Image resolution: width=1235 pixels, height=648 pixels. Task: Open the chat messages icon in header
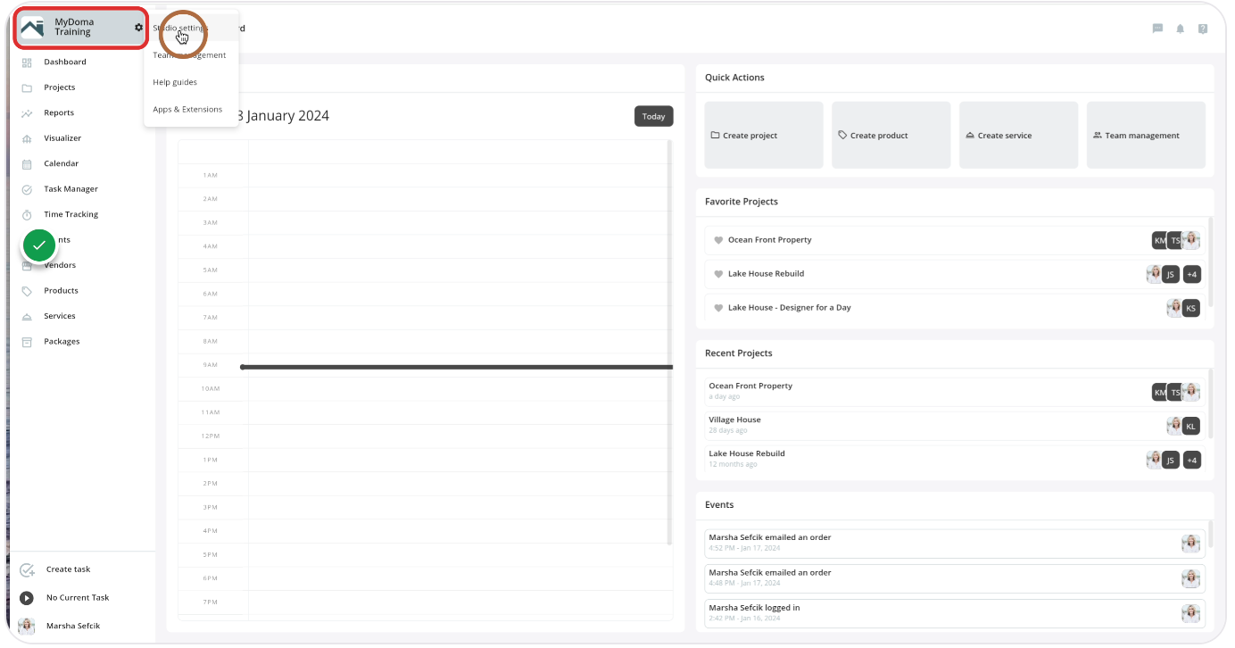1157,29
